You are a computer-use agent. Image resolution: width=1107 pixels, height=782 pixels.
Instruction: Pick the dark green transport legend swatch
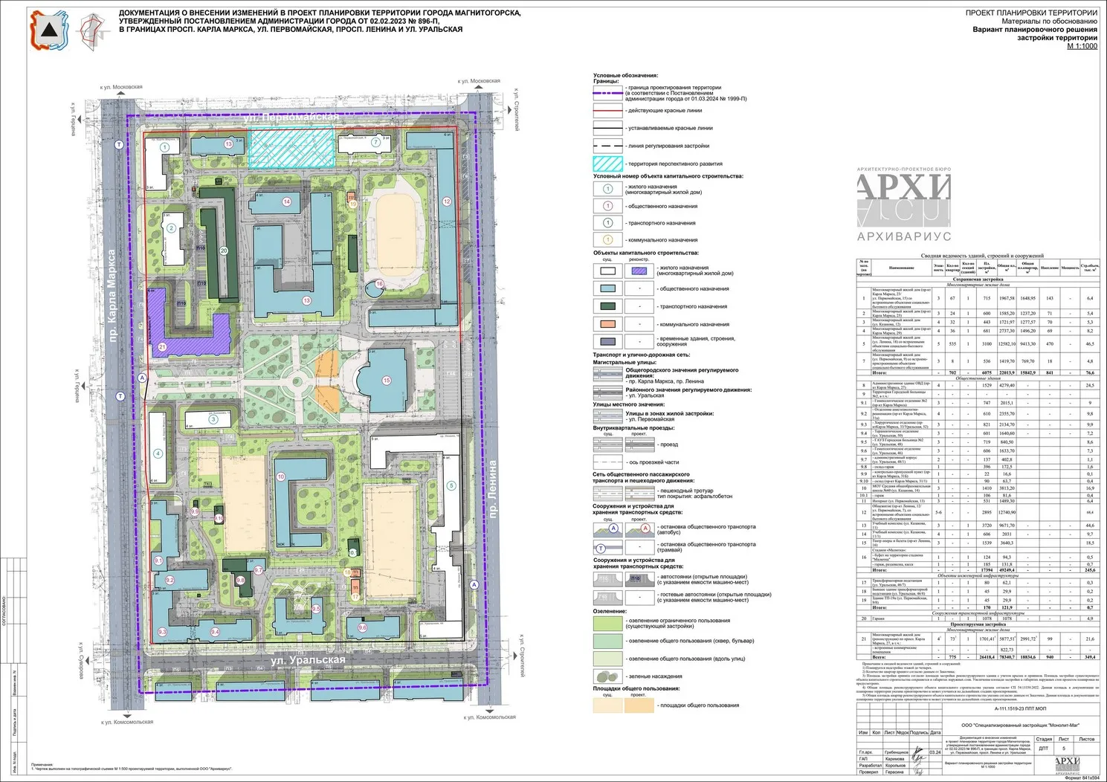pyautogui.click(x=607, y=306)
